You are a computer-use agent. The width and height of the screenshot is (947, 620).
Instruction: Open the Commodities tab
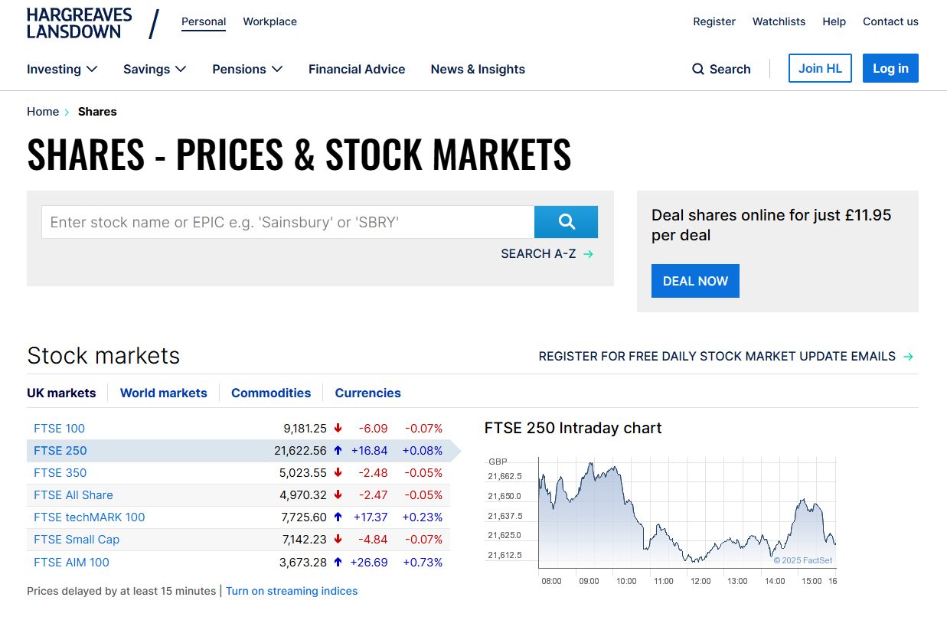click(271, 393)
